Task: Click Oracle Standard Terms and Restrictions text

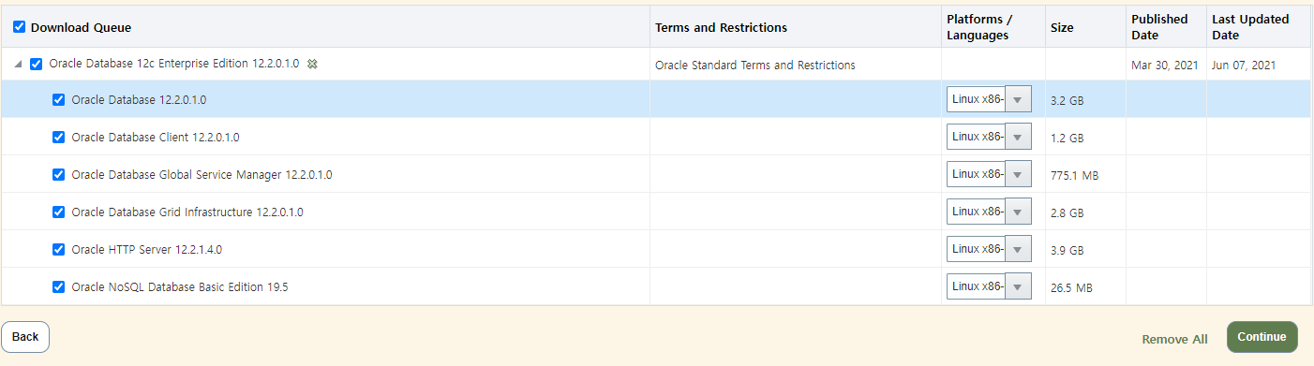Action: [755, 66]
